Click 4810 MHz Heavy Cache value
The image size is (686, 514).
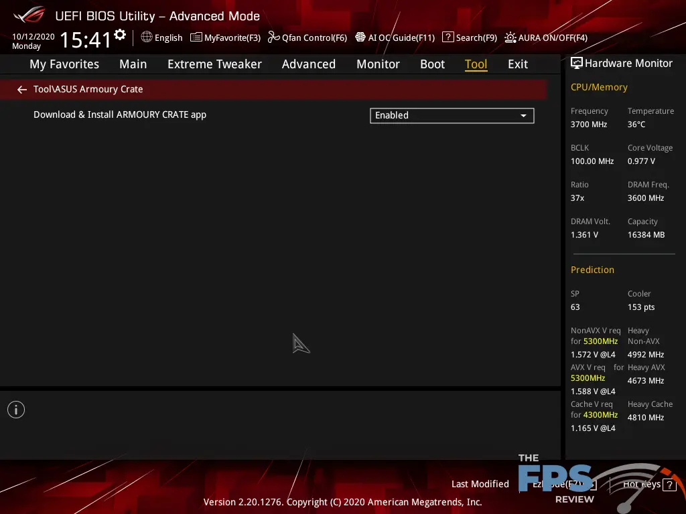coord(645,418)
